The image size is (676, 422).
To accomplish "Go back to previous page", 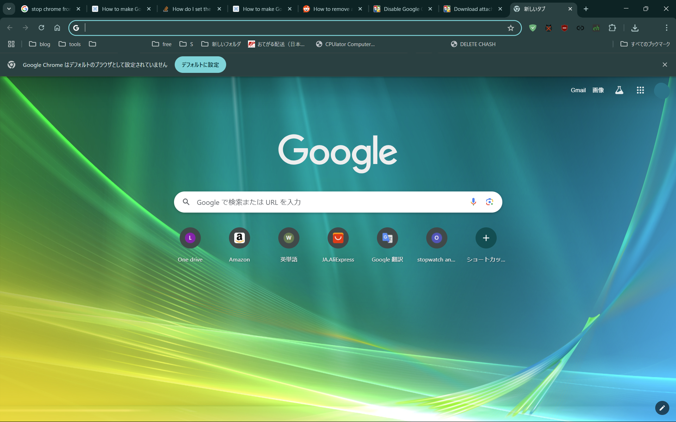I will (10, 28).
